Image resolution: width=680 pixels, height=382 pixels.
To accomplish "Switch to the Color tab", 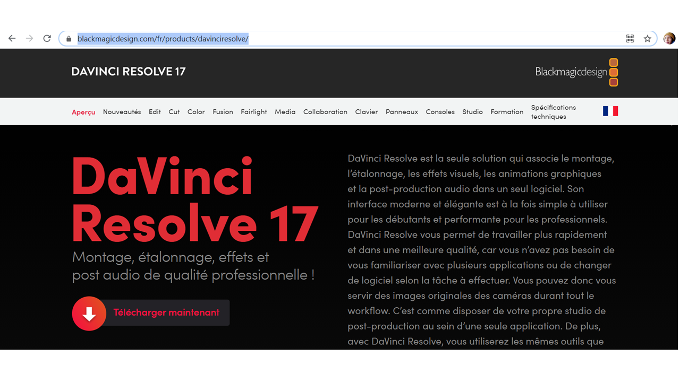I will pos(196,112).
